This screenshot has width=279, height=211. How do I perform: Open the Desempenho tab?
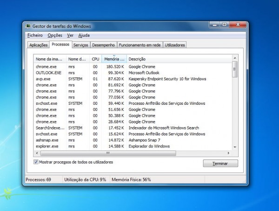coord(103,45)
